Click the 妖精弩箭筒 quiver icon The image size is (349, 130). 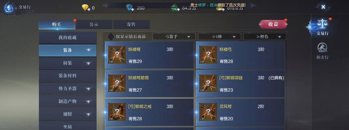pos(117,83)
